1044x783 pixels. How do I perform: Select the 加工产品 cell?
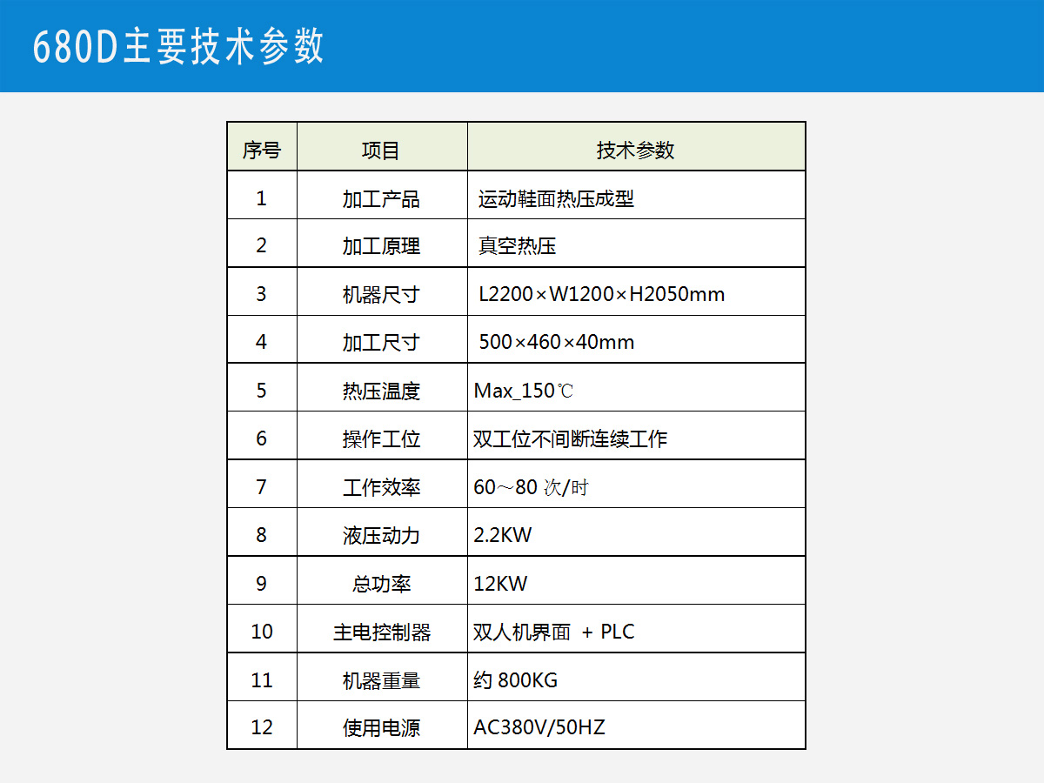[381, 199]
